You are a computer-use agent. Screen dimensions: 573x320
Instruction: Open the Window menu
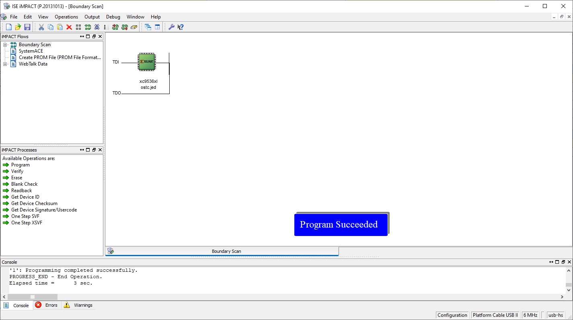[x=136, y=17]
